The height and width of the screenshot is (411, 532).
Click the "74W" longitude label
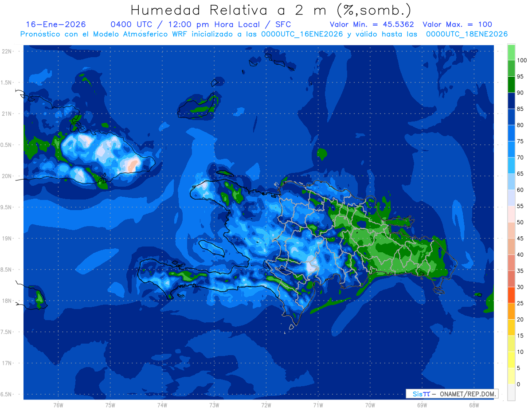(x=162, y=405)
